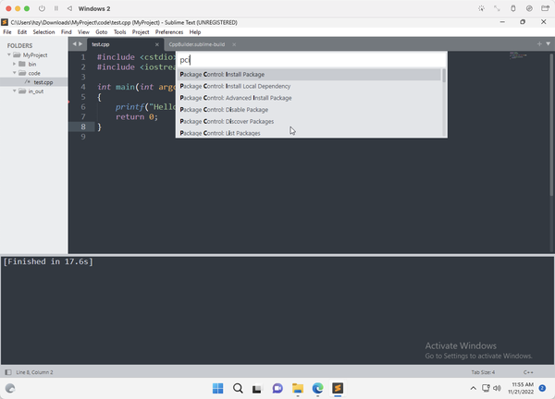Close the test.cpp tab
555x399 pixels.
coord(157,44)
